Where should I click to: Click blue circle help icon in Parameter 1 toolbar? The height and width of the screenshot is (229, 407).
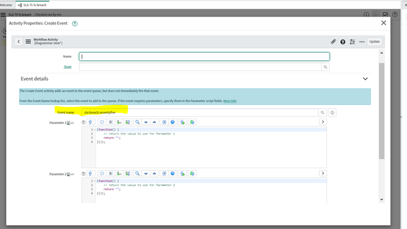point(172,122)
